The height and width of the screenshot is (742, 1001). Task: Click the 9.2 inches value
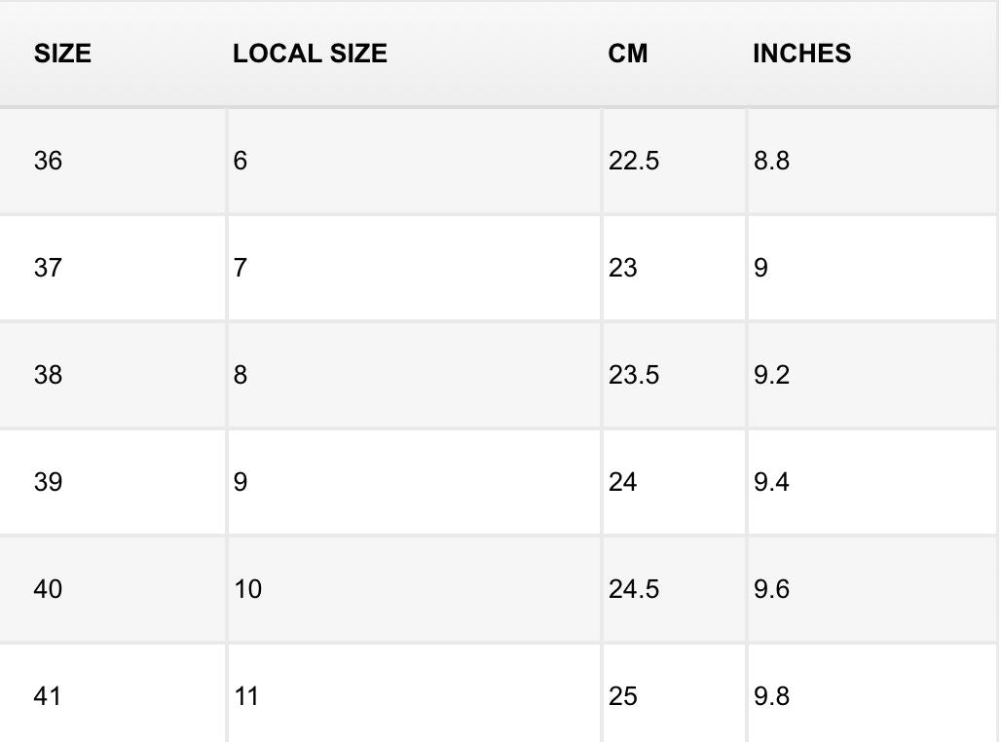[771, 375]
